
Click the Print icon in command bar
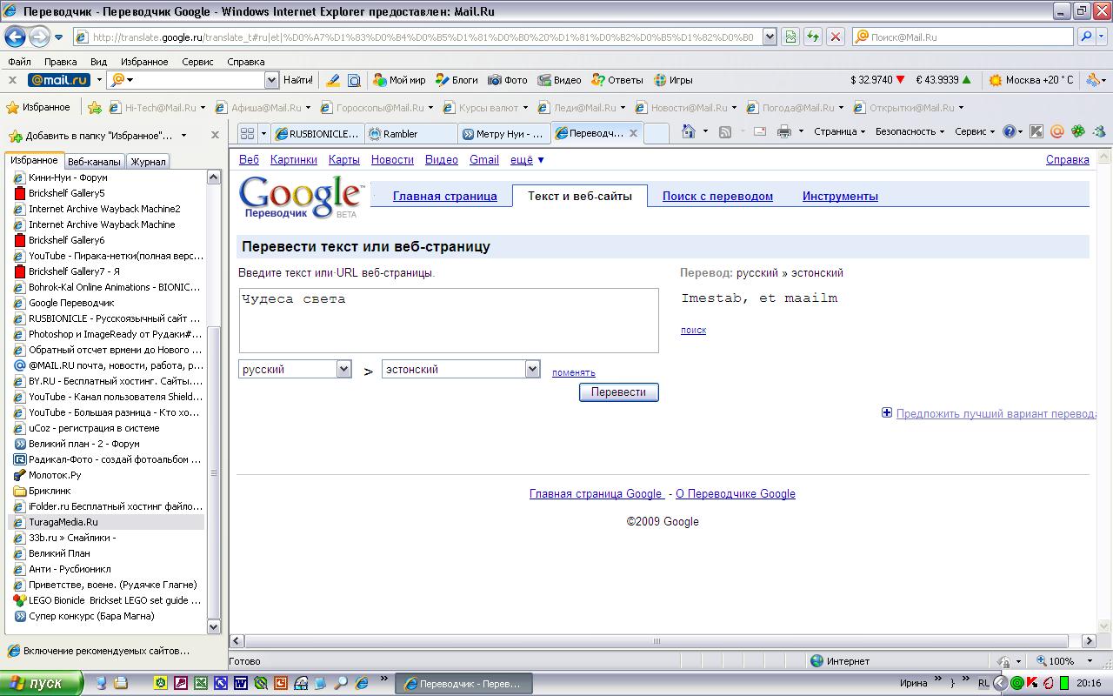pos(783,131)
